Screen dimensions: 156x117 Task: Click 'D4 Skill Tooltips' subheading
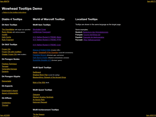click(10, 44)
